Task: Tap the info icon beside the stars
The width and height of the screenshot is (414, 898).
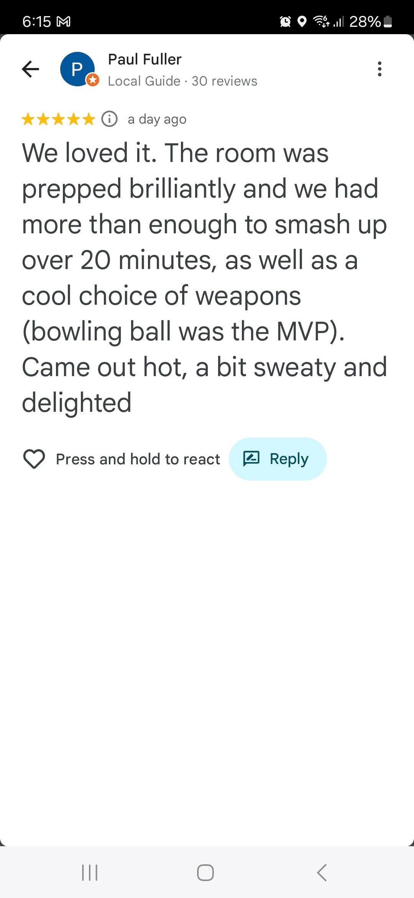Action: 109,119
